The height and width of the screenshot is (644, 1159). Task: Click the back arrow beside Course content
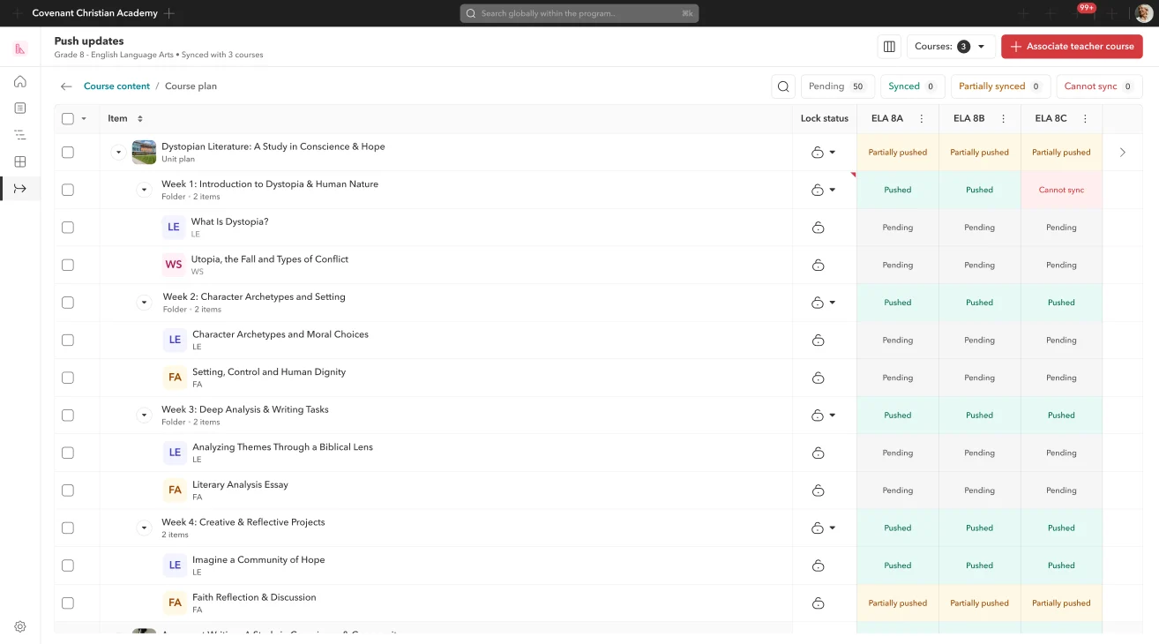pos(66,86)
